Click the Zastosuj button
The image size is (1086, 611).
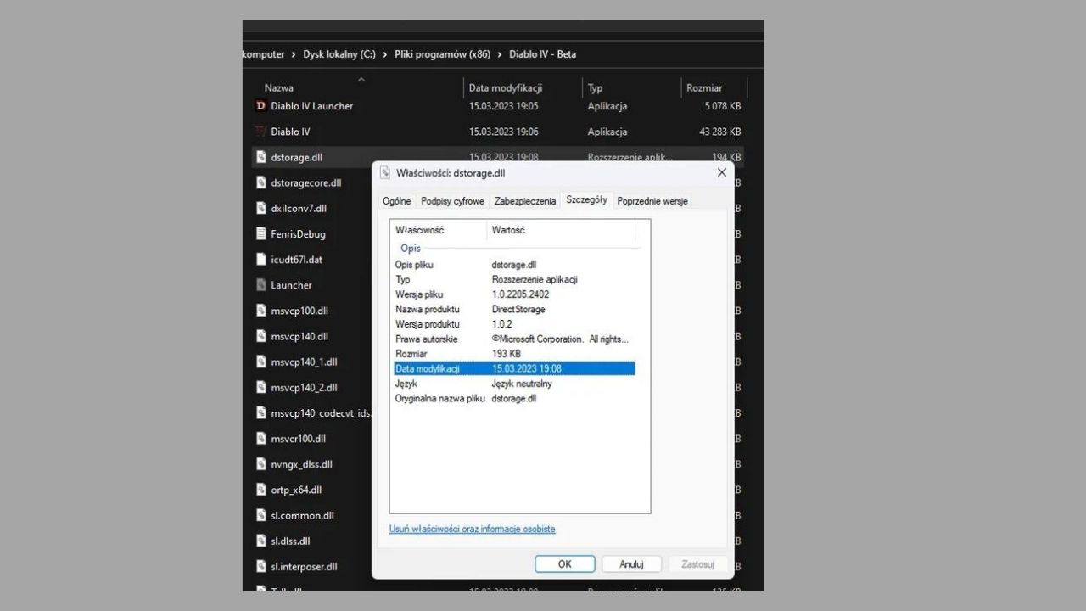[697, 563]
